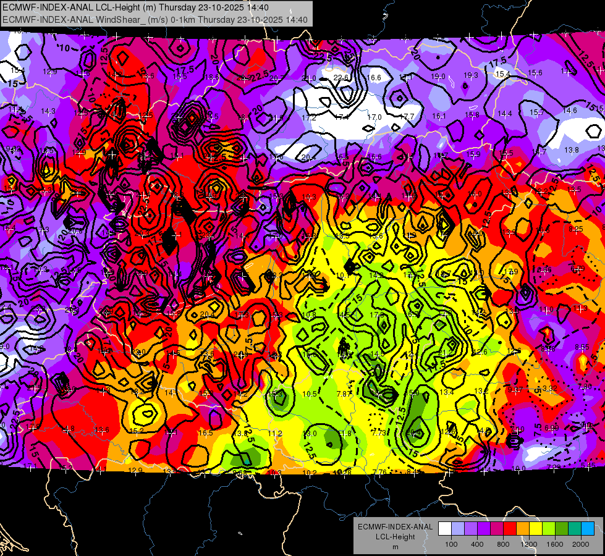This screenshot has width=605, height=556.
Task: Click legend scale value 1600
Action: 555,544
